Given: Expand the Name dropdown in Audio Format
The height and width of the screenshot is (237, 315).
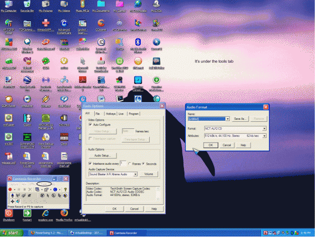Looking at the screenshot, I should pyautogui.click(x=227, y=119).
